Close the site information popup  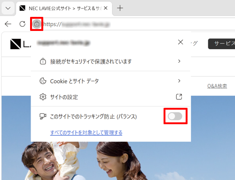click(x=180, y=42)
